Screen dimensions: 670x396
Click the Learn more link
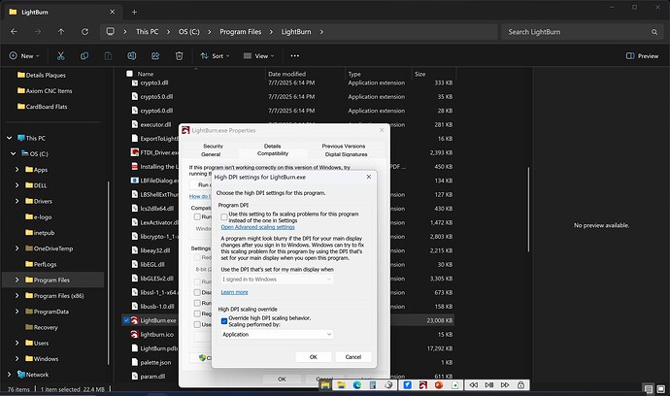234,292
